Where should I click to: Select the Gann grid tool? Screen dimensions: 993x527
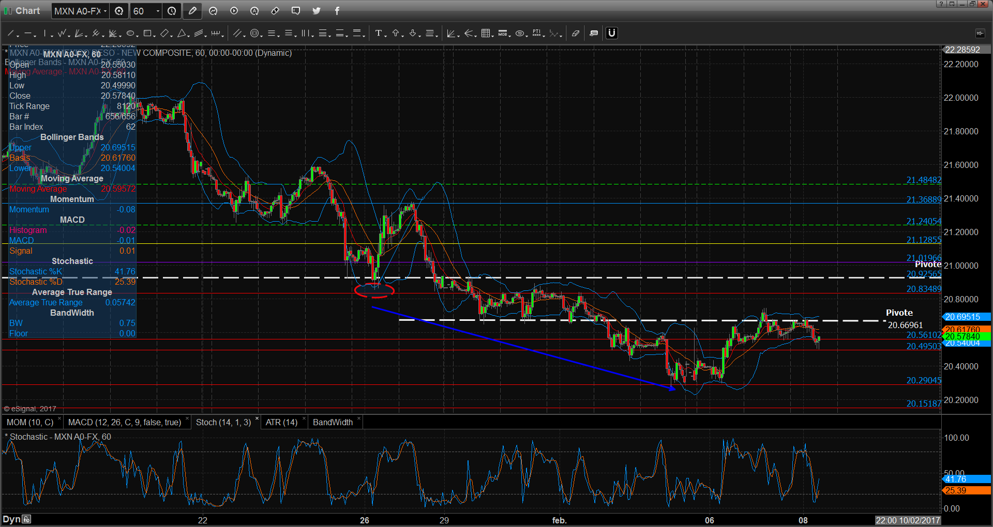(485, 34)
